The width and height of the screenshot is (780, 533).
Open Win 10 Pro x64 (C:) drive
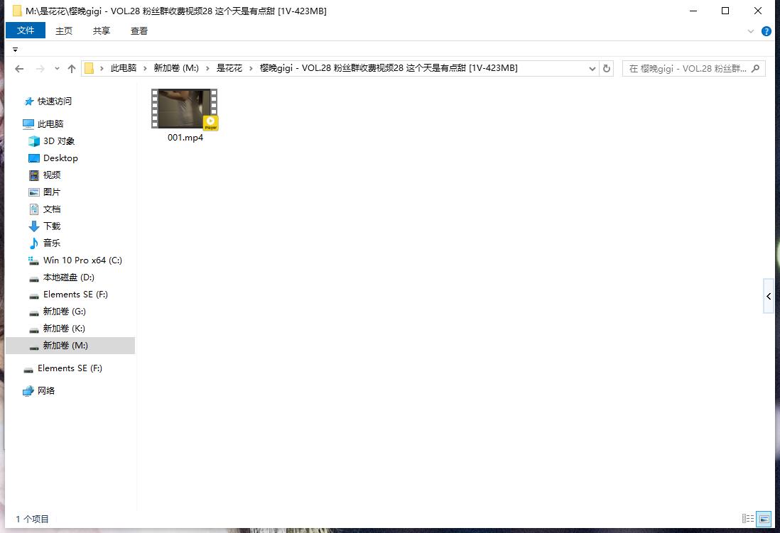[82, 260]
